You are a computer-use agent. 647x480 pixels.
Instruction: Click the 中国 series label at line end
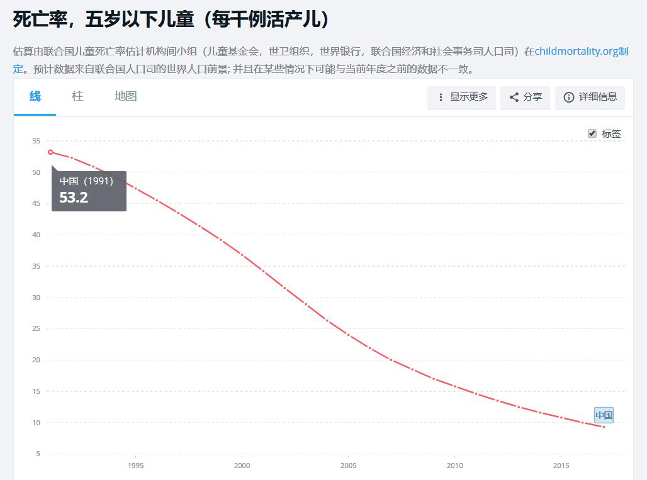(x=604, y=415)
